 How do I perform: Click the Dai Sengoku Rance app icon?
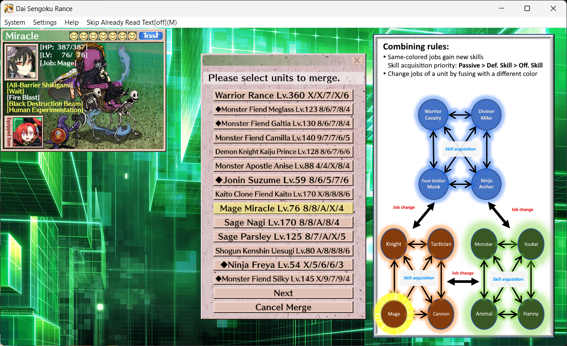tap(8, 8)
